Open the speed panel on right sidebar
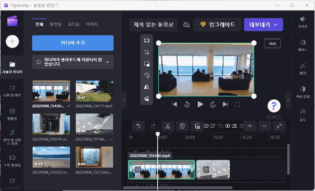Viewport: 315px width, 191px height. click(302, 116)
